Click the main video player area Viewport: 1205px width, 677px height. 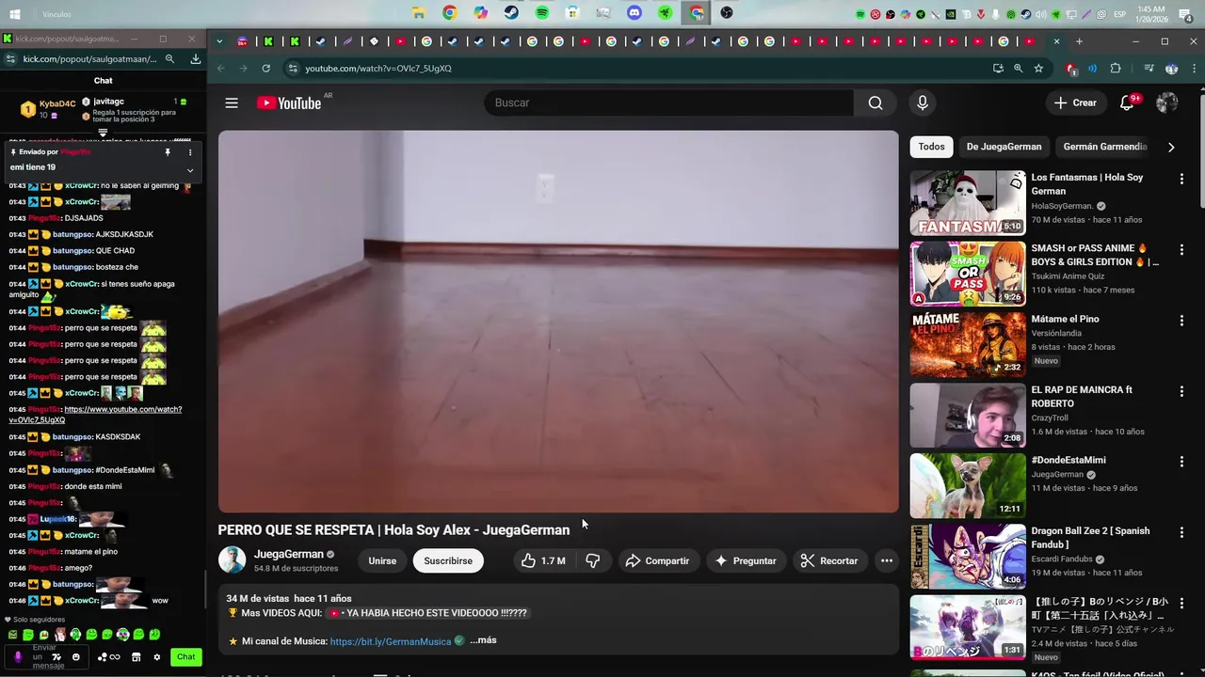(x=558, y=321)
